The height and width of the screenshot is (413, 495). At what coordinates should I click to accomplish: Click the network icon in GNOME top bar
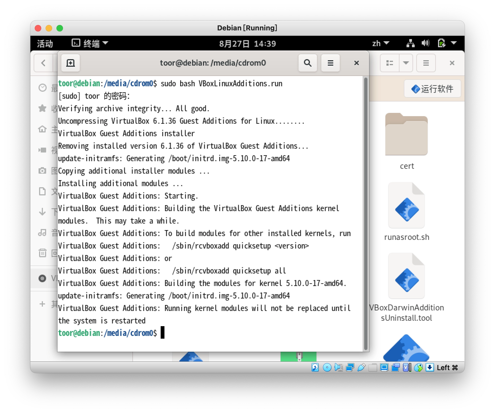pos(410,43)
